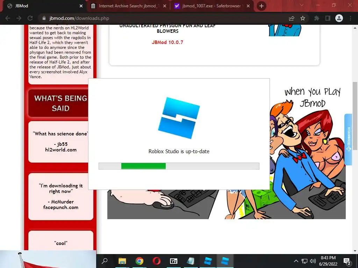Open a new tab with the plus button
This screenshot has width=358, height=268.
[262, 6]
